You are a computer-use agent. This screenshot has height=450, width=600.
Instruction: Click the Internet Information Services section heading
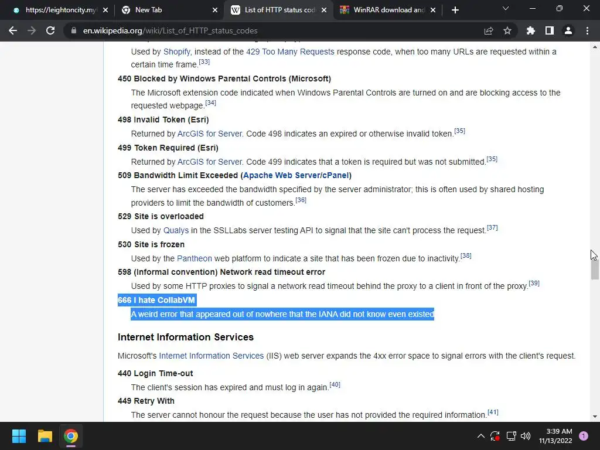point(186,337)
